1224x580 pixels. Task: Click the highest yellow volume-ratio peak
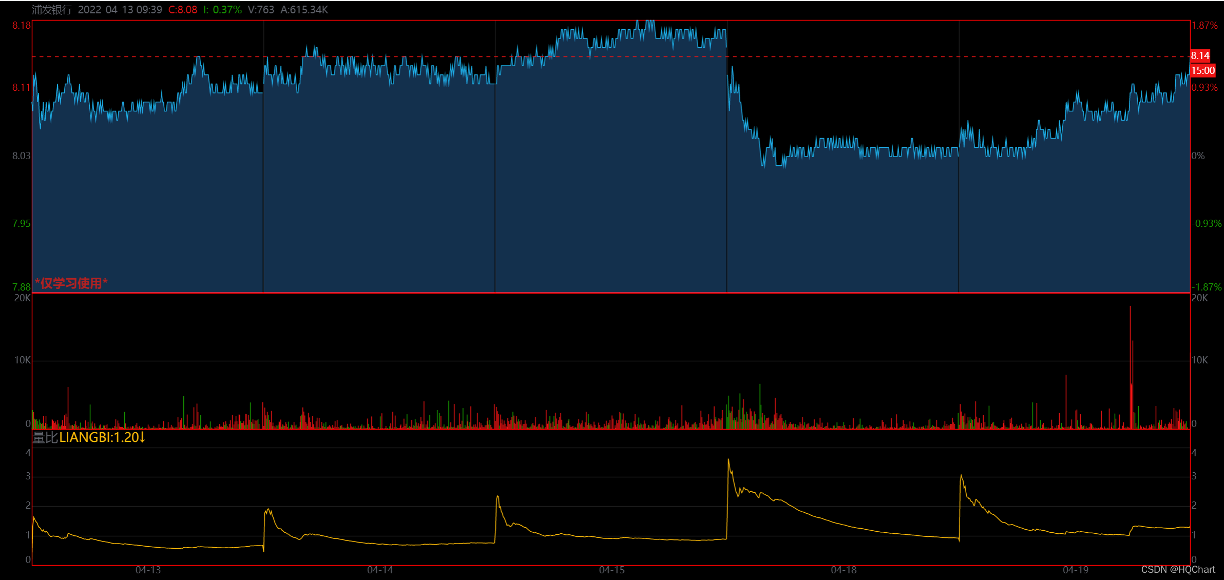pos(728,460)
